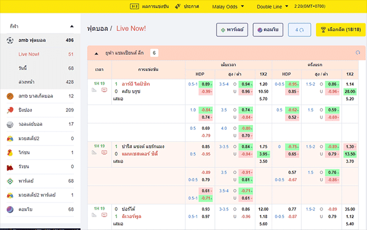Click the time display GMT-0700
The image size is (367, 230).
coord(310,6)
